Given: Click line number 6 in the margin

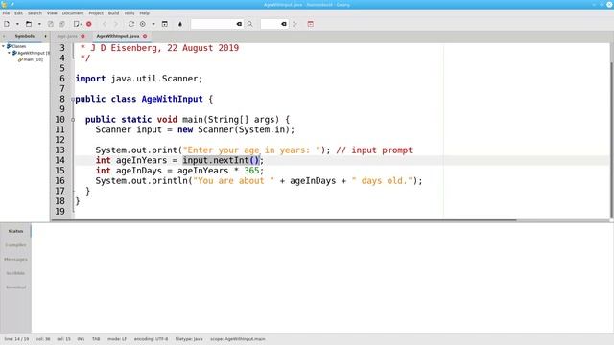Looking at the screenshot, I should click(x=62, y=79).
